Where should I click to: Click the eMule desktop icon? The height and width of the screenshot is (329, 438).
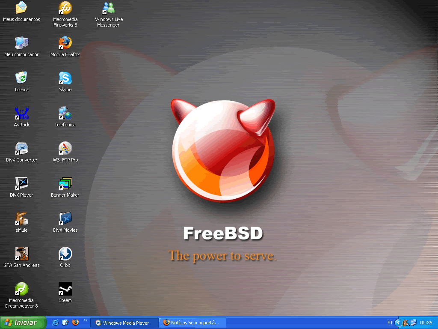pyautogui.click(x=21, y=218)
